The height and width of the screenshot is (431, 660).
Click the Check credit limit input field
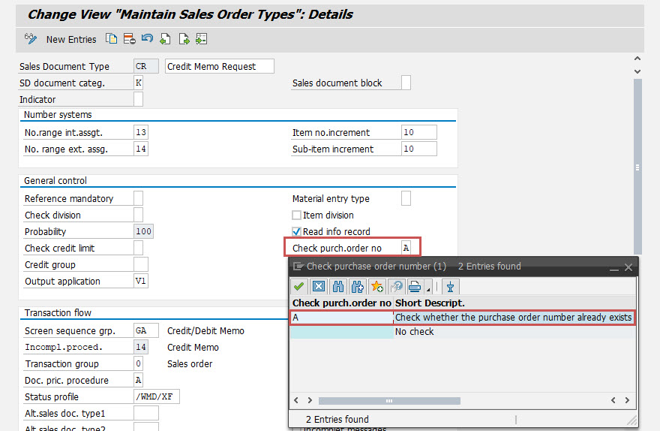click(138, 249)
